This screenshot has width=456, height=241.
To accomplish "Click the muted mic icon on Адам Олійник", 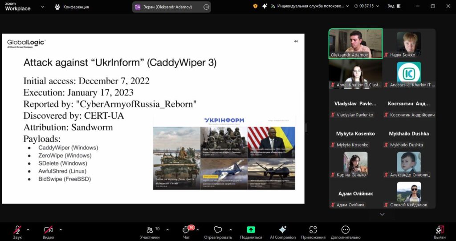I will [333, 205].
